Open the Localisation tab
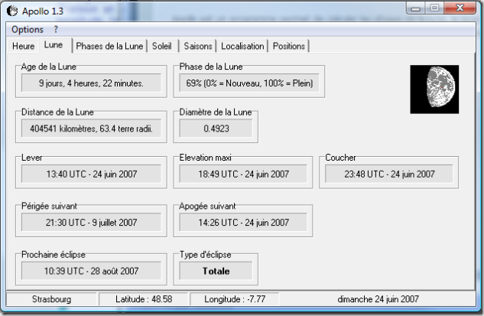 [243, 46]
